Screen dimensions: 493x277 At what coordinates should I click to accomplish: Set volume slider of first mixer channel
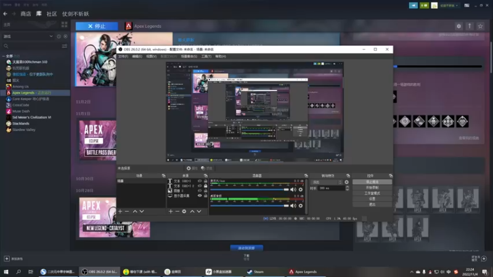click(250, 190)
